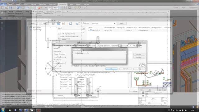Toggle Use Built-in Kernel checkbox
The image size is (199, 112).
pyautogui.click(x=72, y=66)
